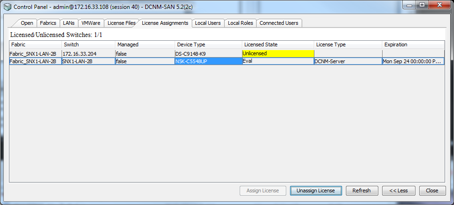The image size is (454, 205).
Task: Click Managed false cell in N5K-C5548UP row
Action: pos(145,61)
